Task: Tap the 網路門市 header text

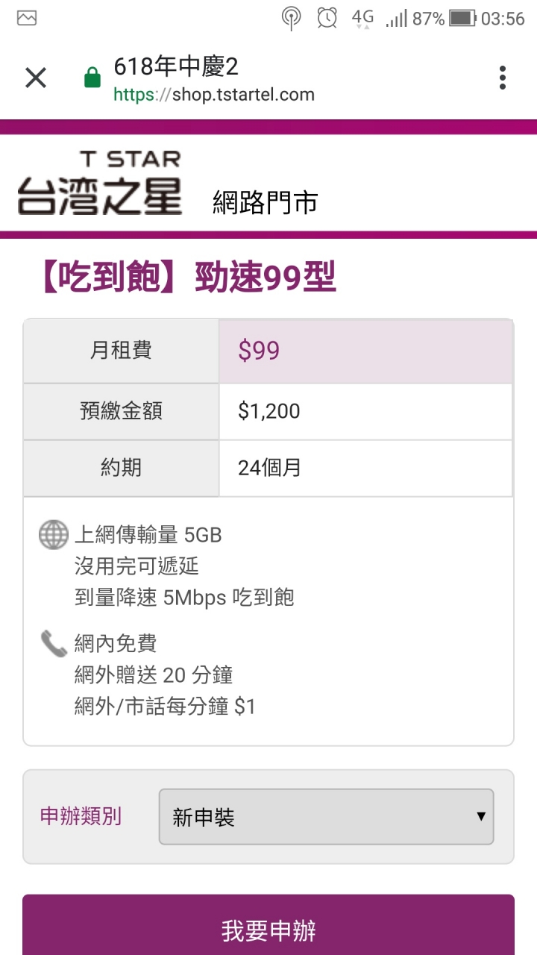Action: coord(266,202)
